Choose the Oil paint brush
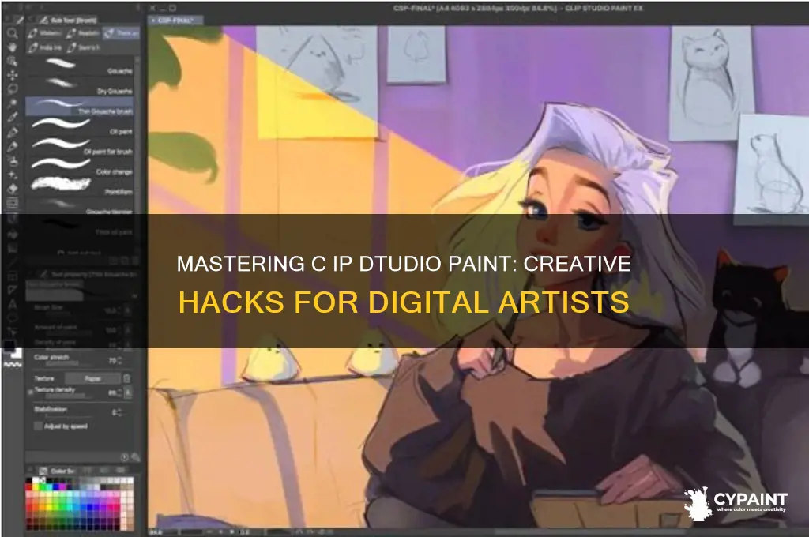This screenshot has height=537, width=809. [80, 126]
